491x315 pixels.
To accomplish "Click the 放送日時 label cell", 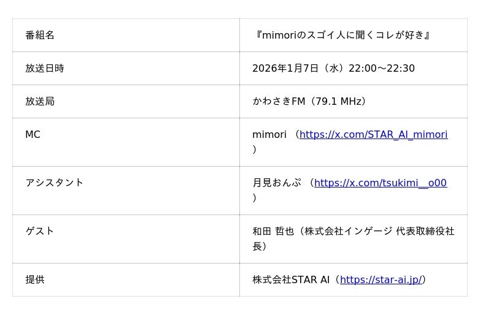I will [45, 69].
